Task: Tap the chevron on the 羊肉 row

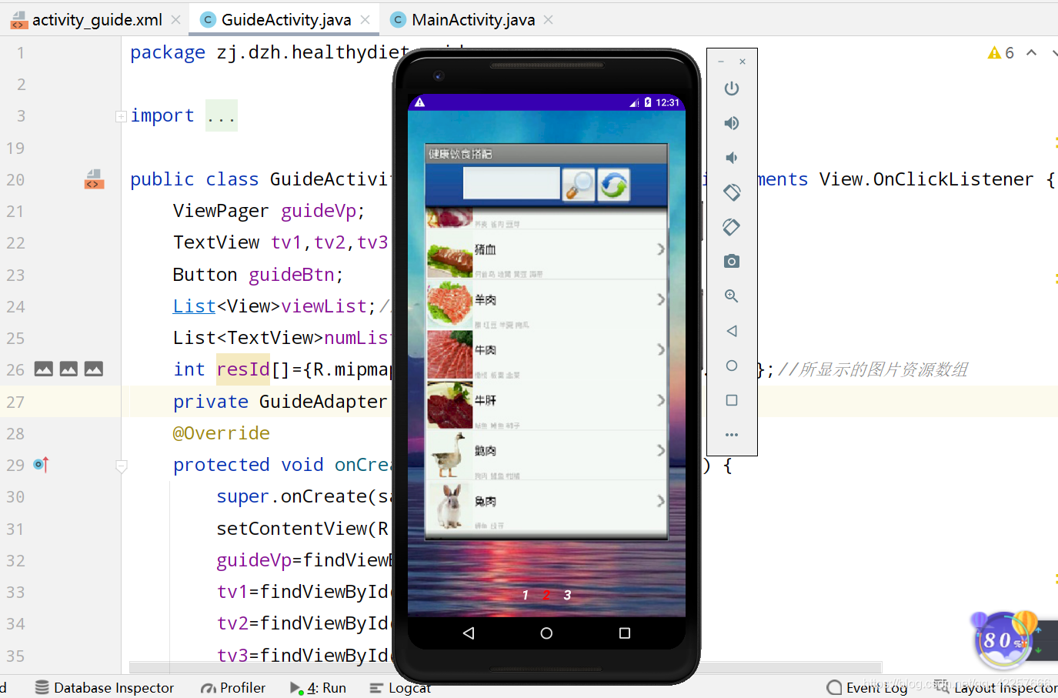Action: click(x=660, y=299)
